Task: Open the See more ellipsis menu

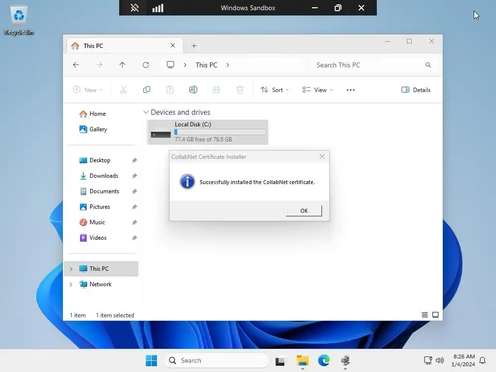Action: tap(351, 90)
